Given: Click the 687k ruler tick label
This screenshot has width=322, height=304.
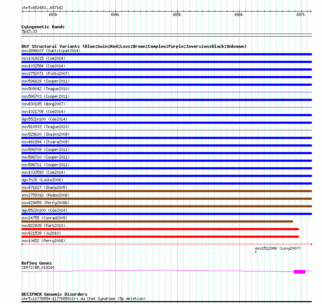Looking at the screenshot, I should [x=301, y=14].
